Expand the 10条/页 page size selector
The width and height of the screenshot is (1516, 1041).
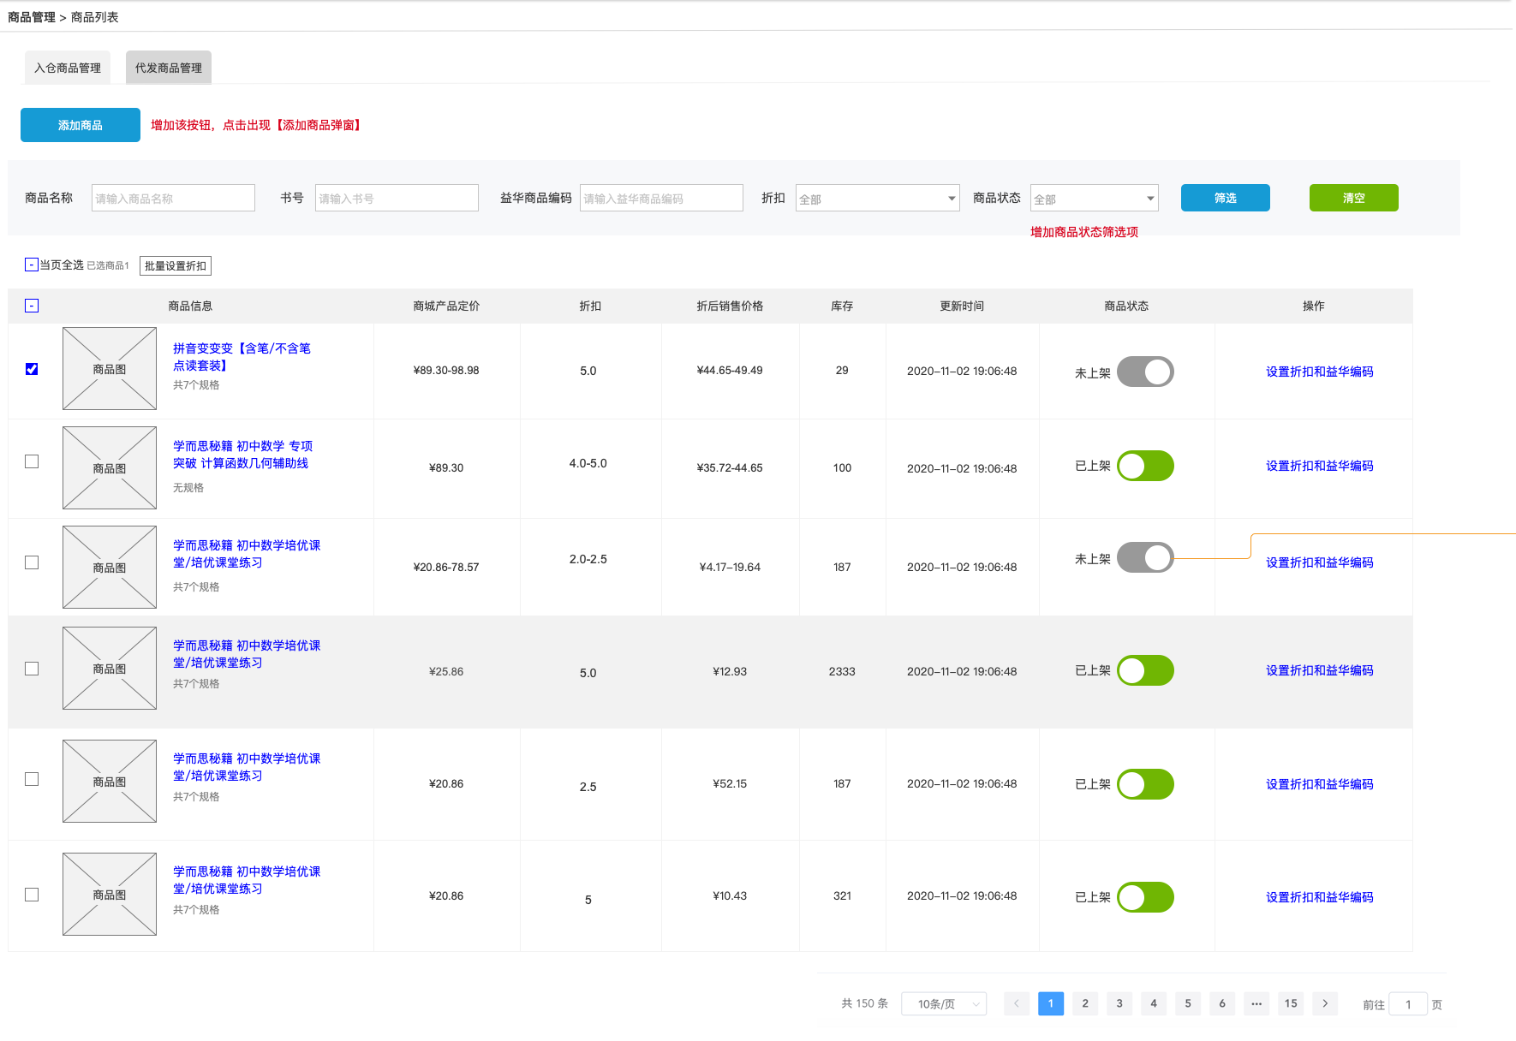[944, 1003]
